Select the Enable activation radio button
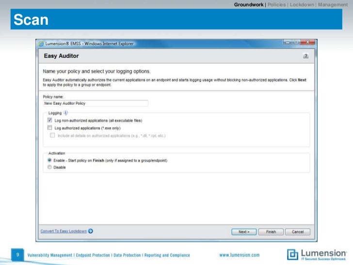Screen dimensions: 353x265 [x=49, y=160]
